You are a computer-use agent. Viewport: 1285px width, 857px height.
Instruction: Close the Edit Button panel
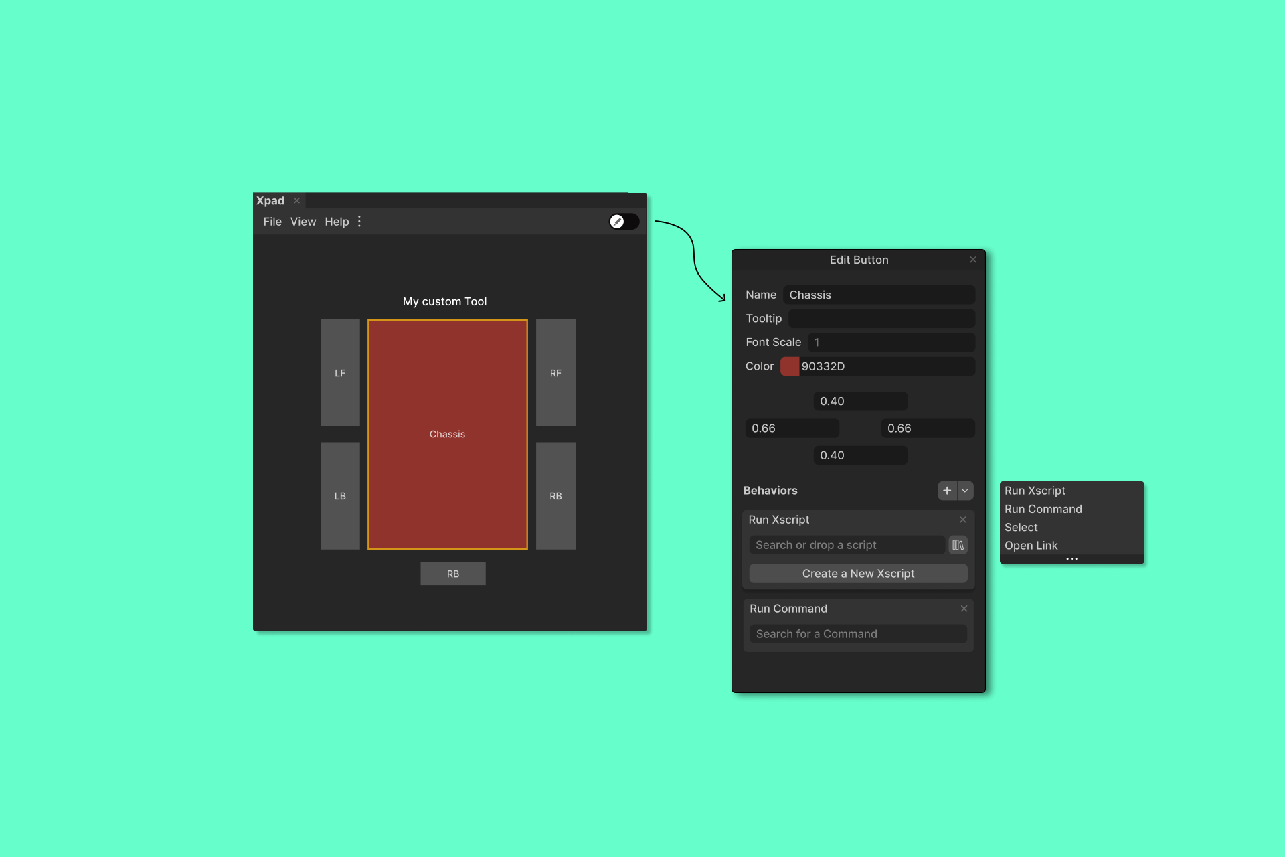point(973,260)
